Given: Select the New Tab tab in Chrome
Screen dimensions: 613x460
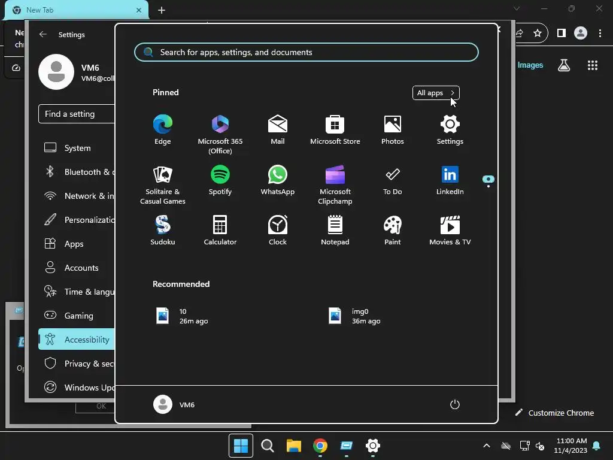Looking at the screenshot, I should click(76, 10).
